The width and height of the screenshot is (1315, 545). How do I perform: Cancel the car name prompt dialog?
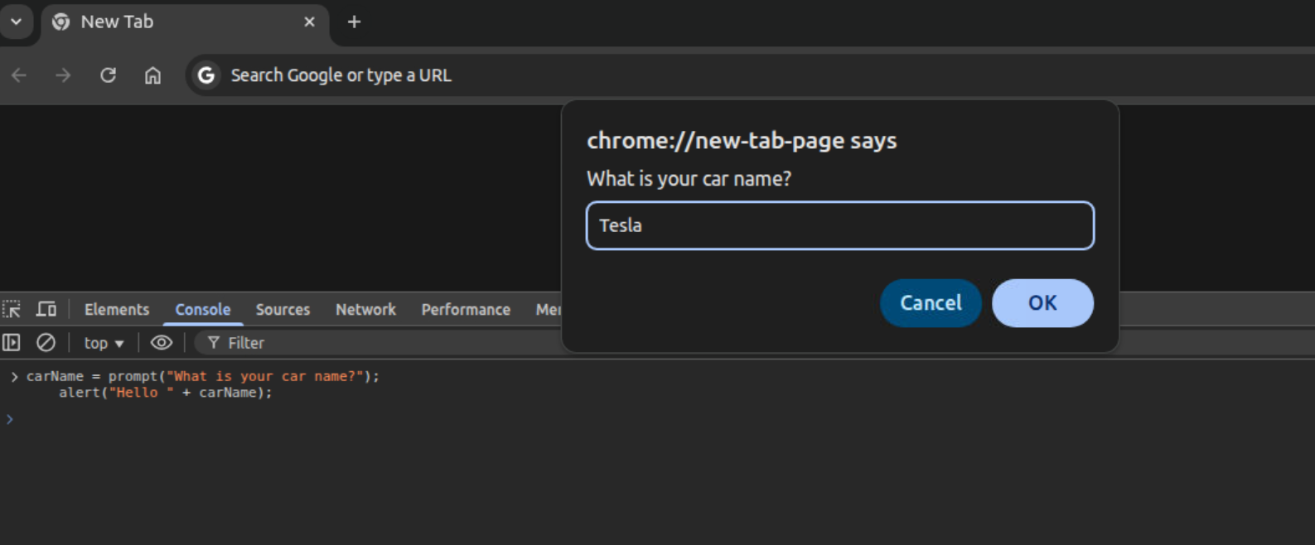coord(931,303)
